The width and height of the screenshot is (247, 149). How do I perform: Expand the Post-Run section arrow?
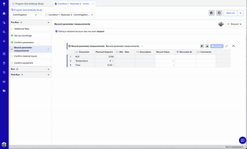[x=48, y=75]
